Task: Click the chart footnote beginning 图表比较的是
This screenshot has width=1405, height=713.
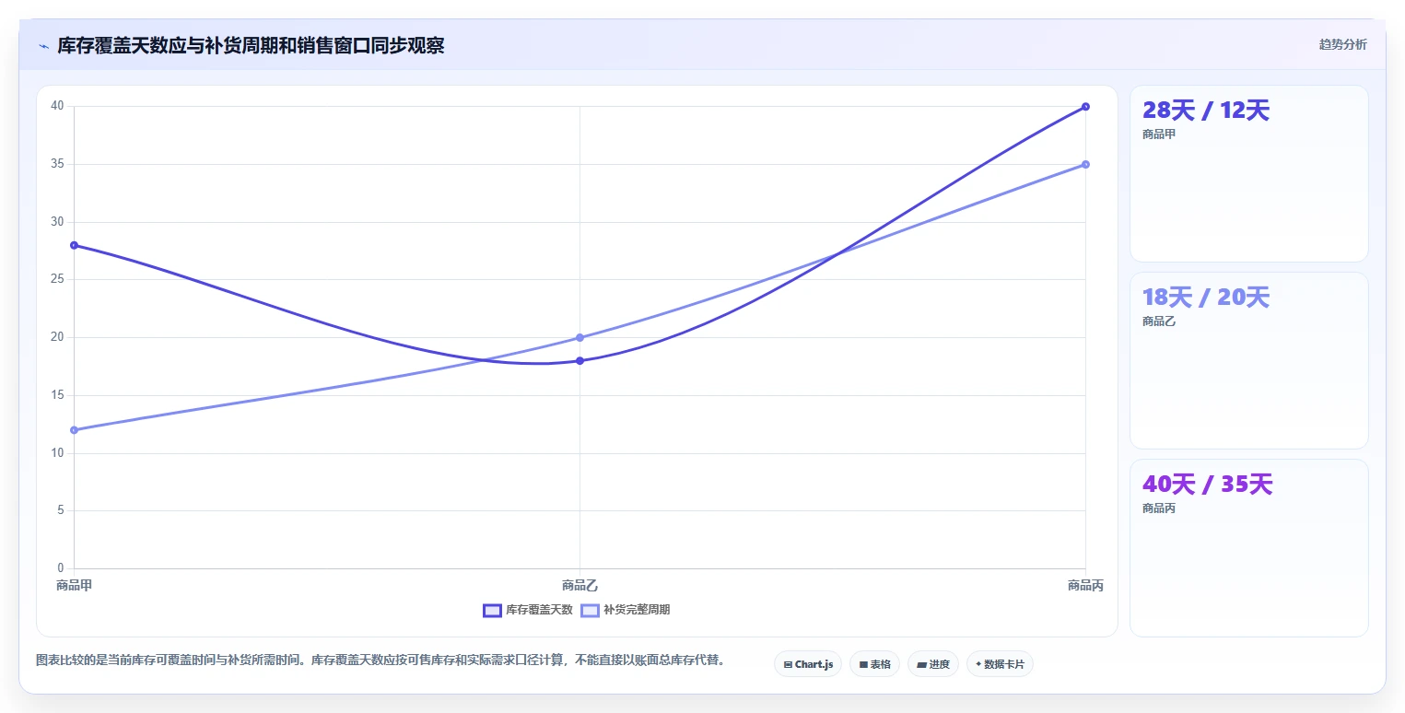Action: (381, 660)
